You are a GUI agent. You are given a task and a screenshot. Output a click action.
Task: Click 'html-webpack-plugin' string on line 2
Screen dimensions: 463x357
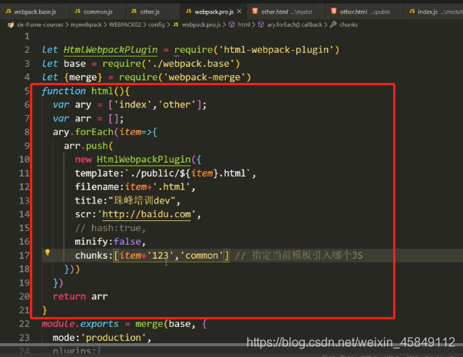276,50
